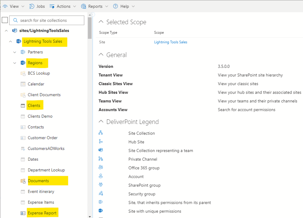Collapse the DeliverPoint Legend section
Viewport: 303px width, 218px height.
[x=101, y=122]
